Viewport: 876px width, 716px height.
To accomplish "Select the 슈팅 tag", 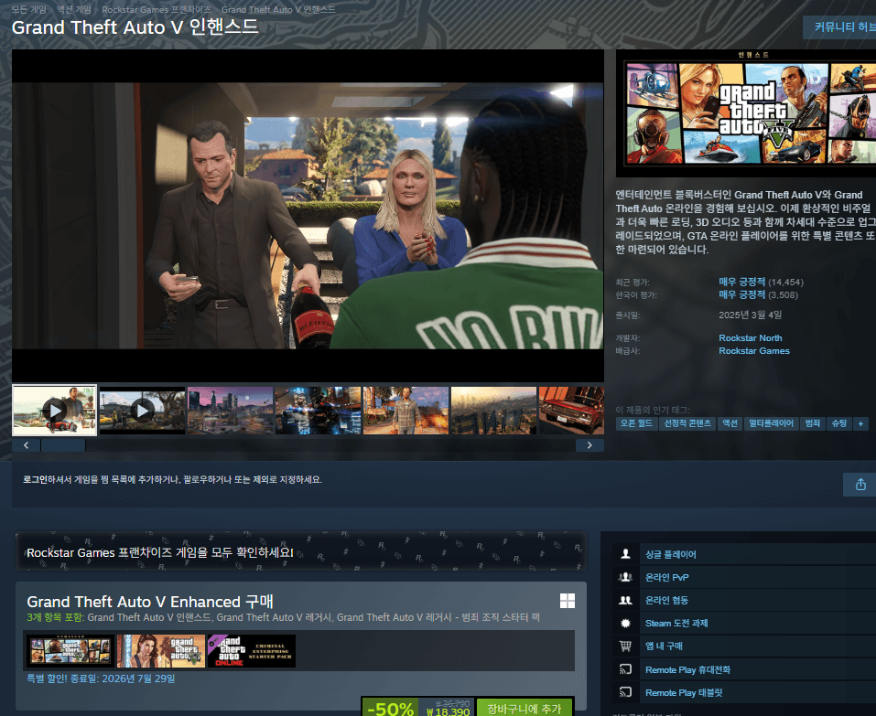I will click(839, 423).
